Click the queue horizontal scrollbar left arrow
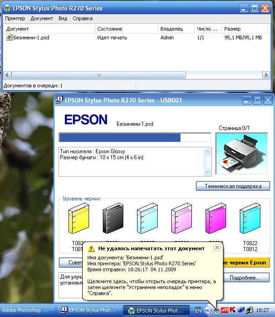 [x=7, y=75]
